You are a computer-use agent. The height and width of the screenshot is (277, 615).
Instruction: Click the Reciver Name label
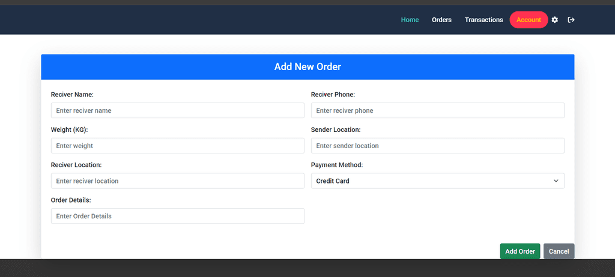tap(72, 94)
